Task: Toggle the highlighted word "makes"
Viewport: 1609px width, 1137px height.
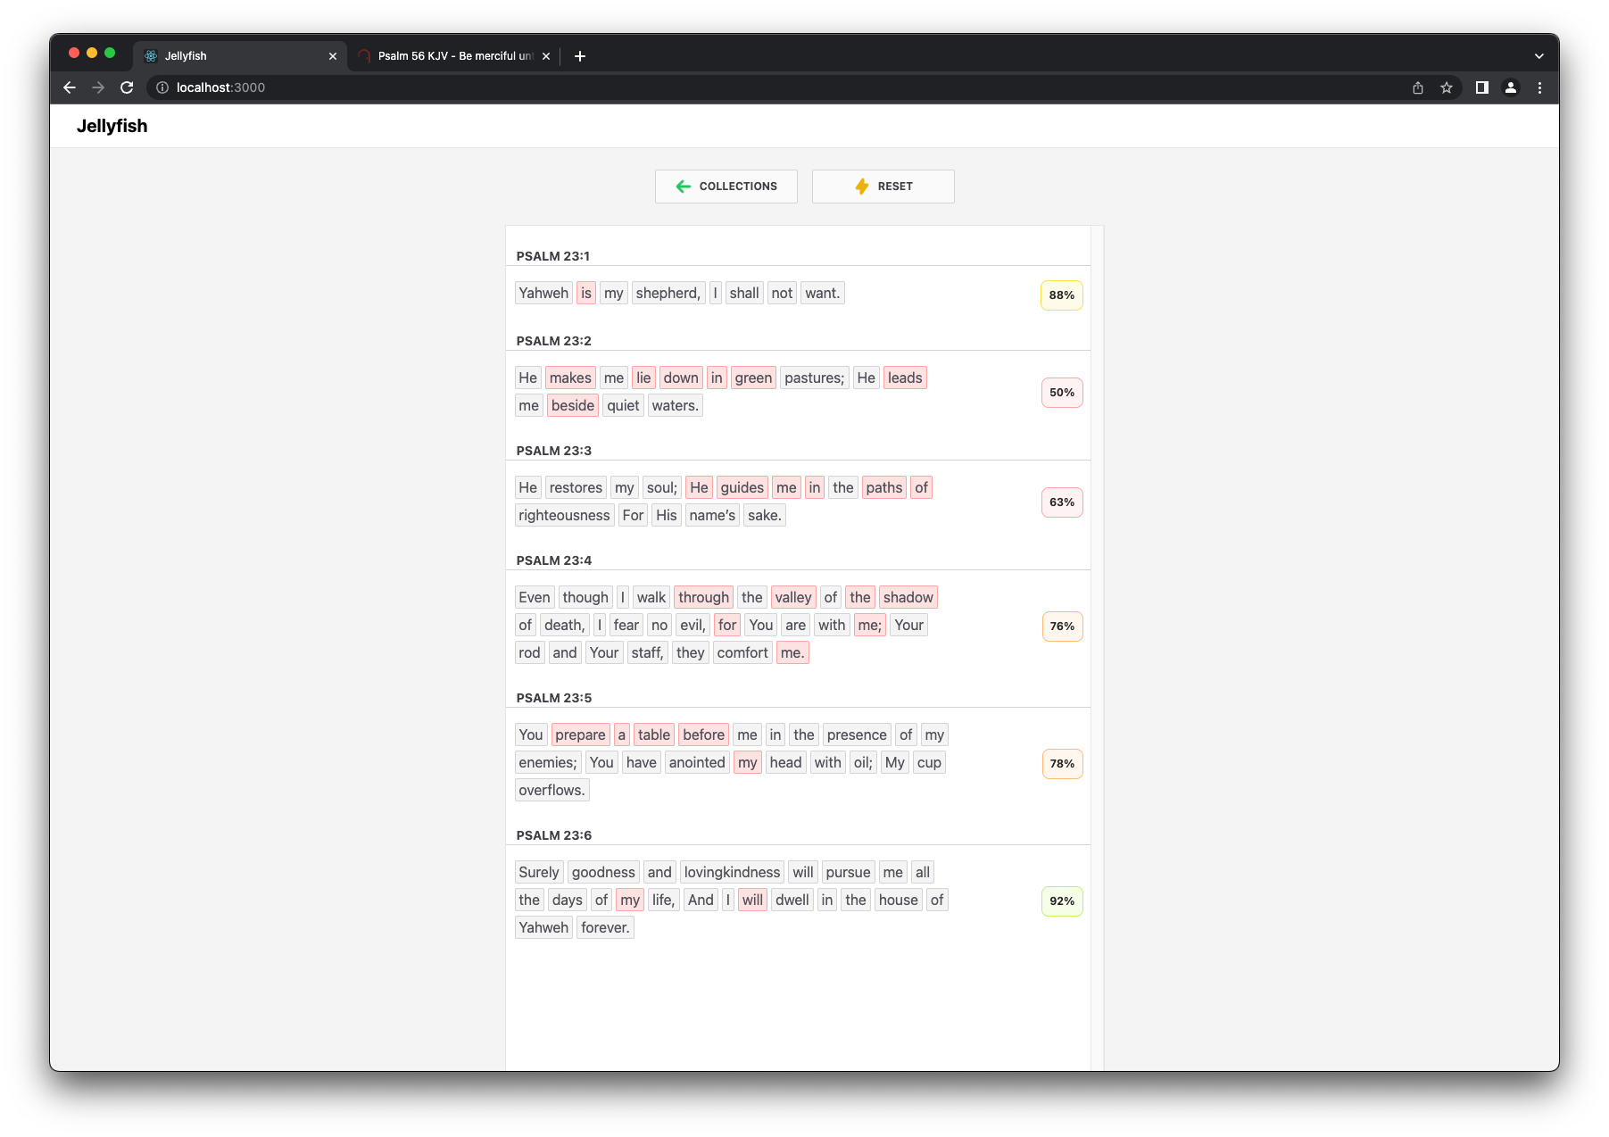Action: point(570,378)
